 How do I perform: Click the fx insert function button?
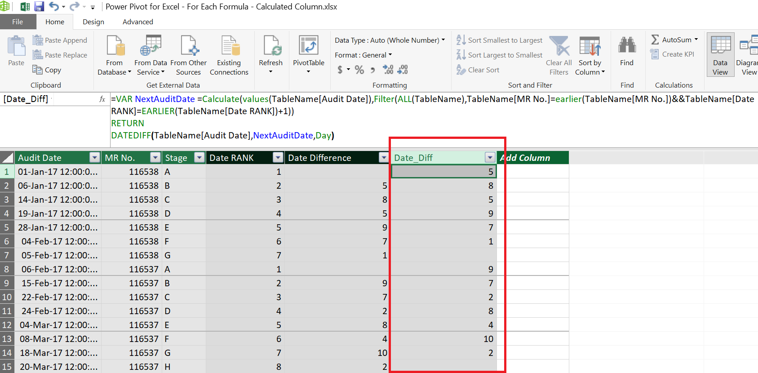102,99
